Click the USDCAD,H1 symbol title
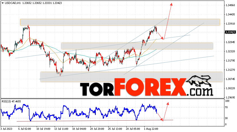This screenshot has height=132, width=237. (x=13, y=3)
